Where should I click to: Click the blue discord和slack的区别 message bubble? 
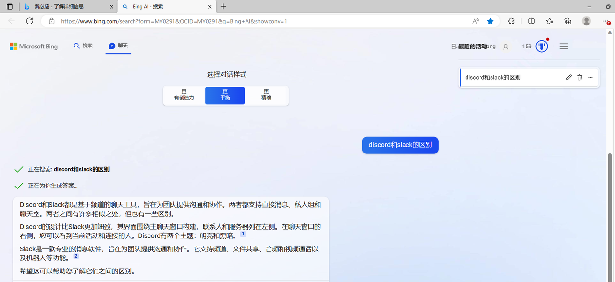(x=400, y=145)
